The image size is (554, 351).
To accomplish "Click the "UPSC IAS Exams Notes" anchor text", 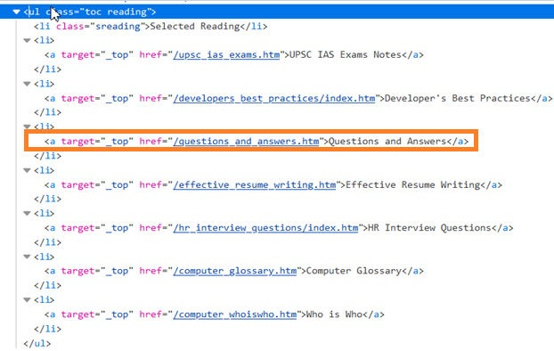I will pos(346,55).
